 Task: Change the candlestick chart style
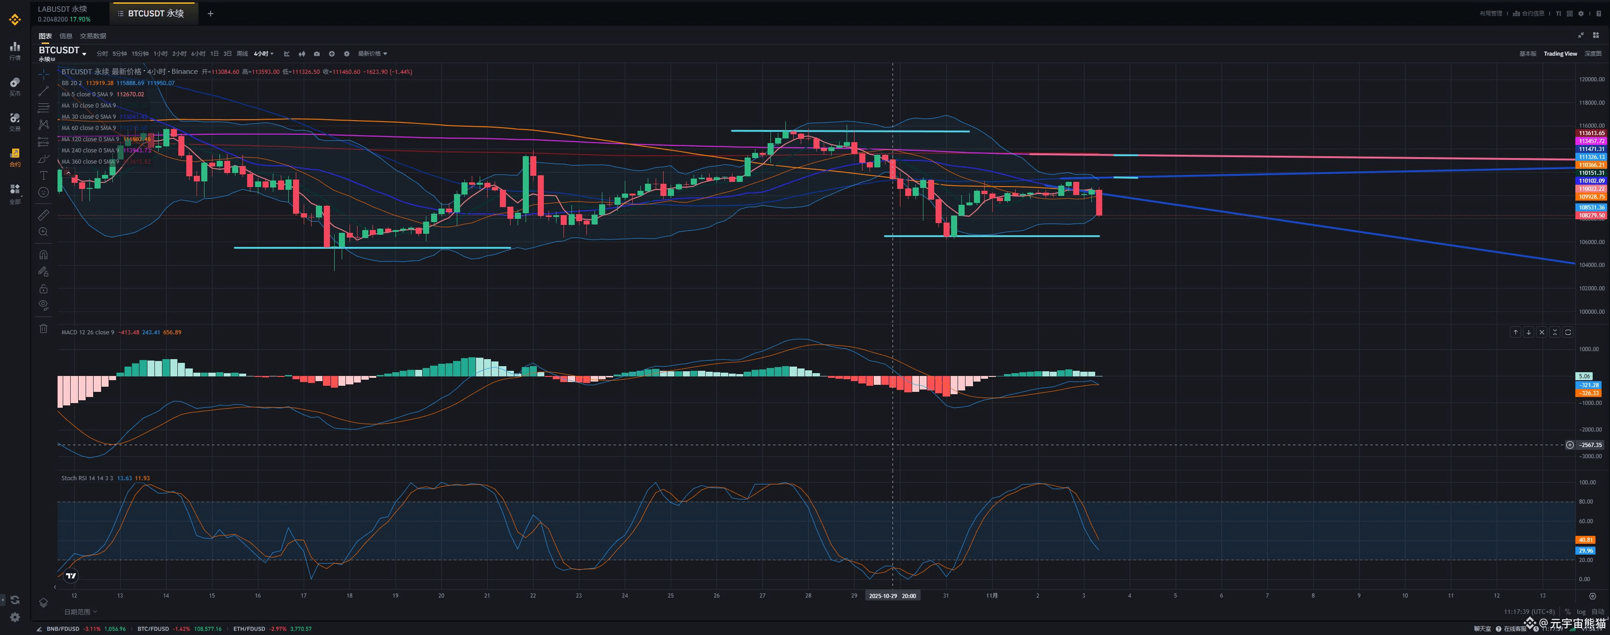pyautogui.click(x=302, y=54)
